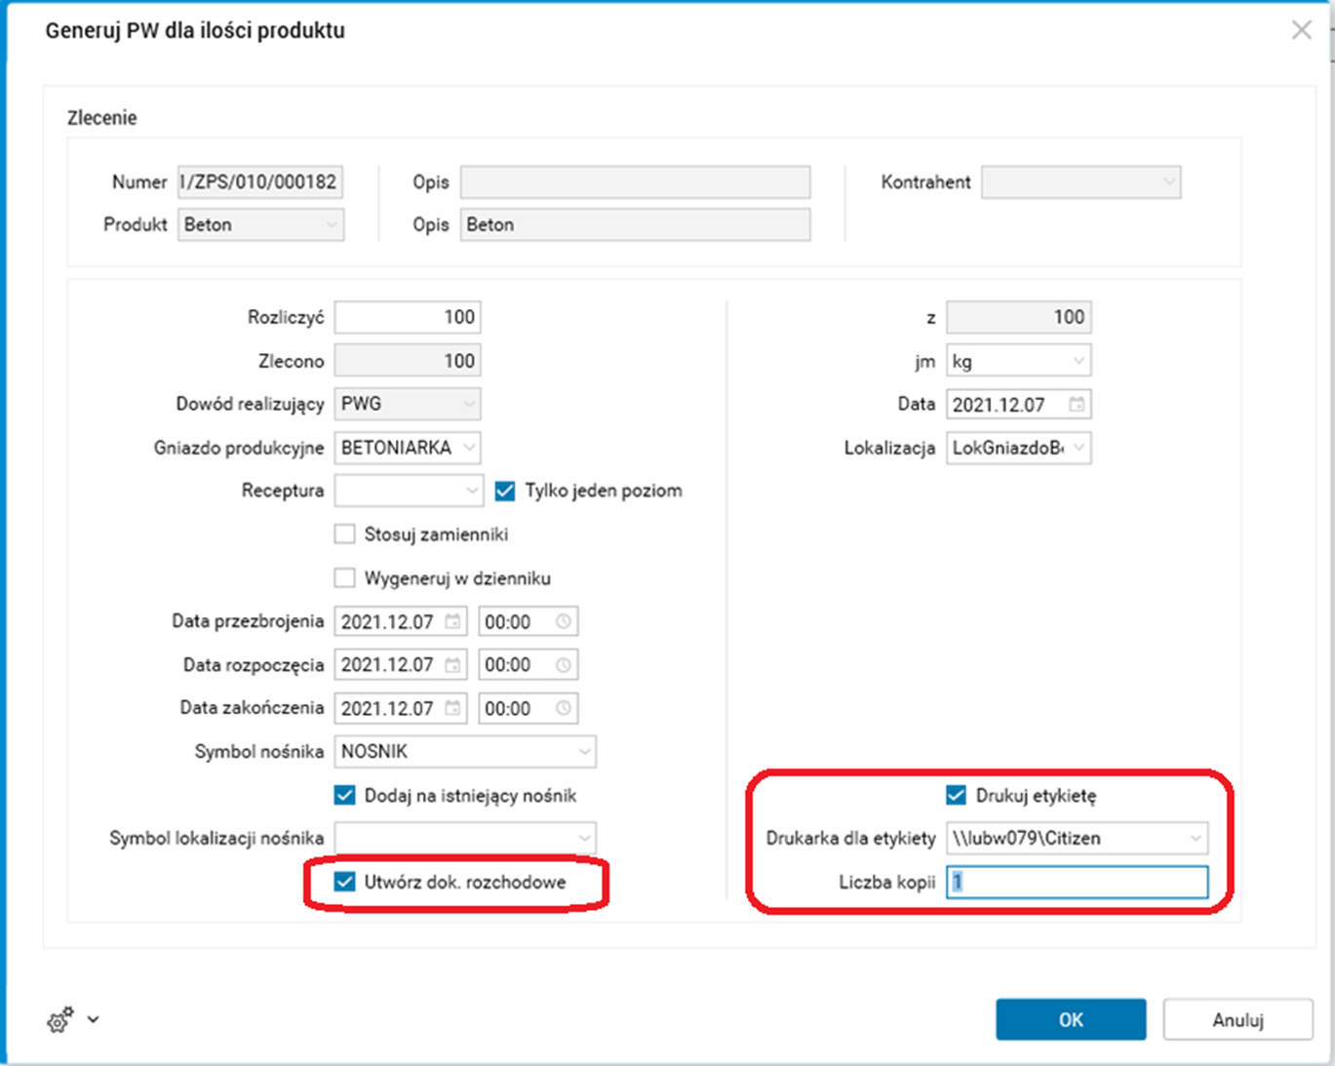Disable the Drukuj etykietę checkbox
The height and width of the screenshot is (1066, 1335).
pyautogui.click(x=956, y=796)
